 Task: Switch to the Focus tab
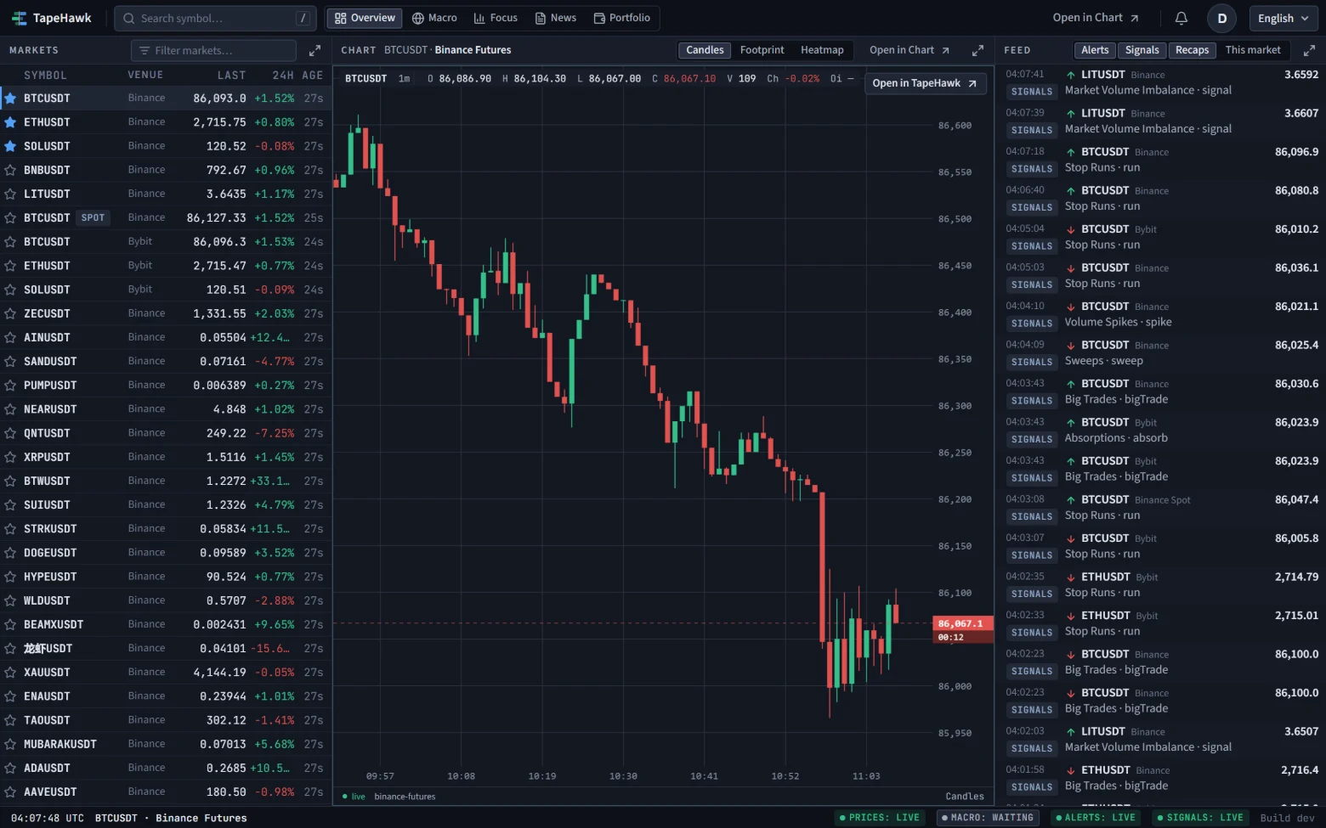[x=496, y=18]
